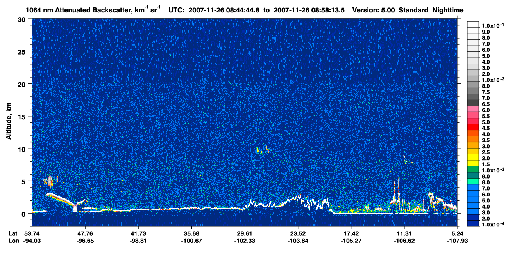This screenshot has width=508, height=260.
Task: Select the end time 2007-11-26 08:58:13.5
Action: 308,10
